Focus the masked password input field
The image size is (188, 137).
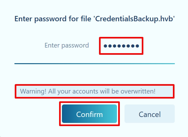click(121, 46)
